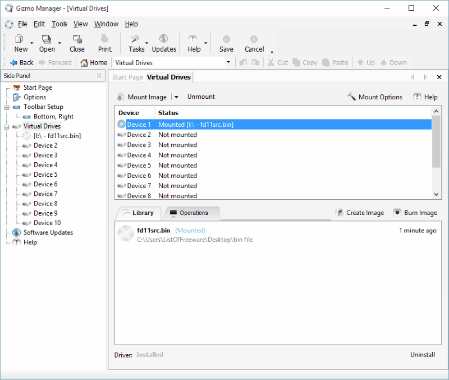Open the Mount Image dropdown arrow

[x=176, y=97]
